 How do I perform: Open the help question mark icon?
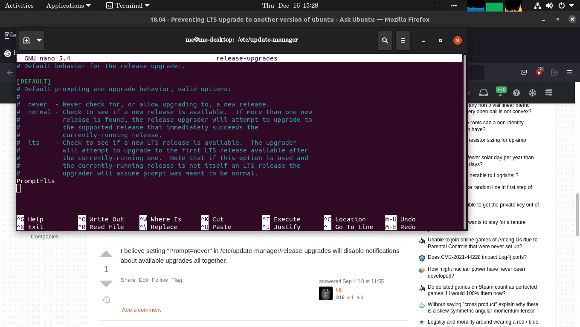coord(516,93)
